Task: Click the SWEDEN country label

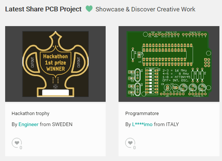Action: [62, 124]
